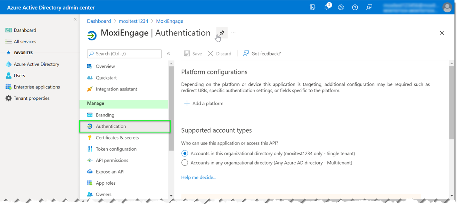Viewport: 458px width, 208px height.
Task: Open Enterprise applications in favorites
Action: (x=37, y=87)
